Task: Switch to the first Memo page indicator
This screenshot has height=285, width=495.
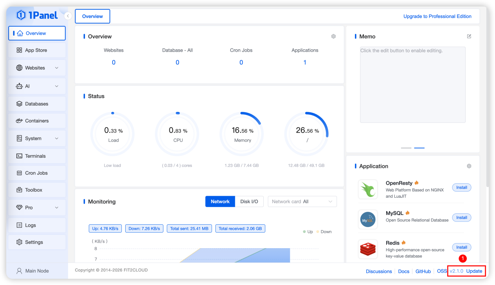Action: pos(406,148)
